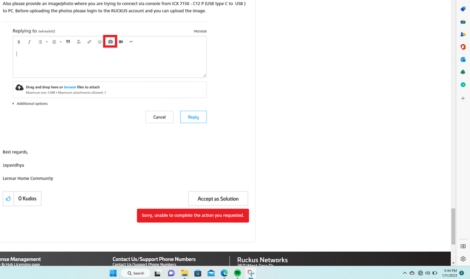Insert a numbered list
470x279 pixels.
coord(55,42)
